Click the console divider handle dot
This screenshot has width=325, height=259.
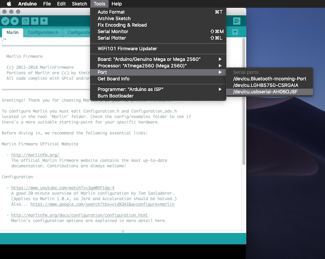[x=123, y=231]
